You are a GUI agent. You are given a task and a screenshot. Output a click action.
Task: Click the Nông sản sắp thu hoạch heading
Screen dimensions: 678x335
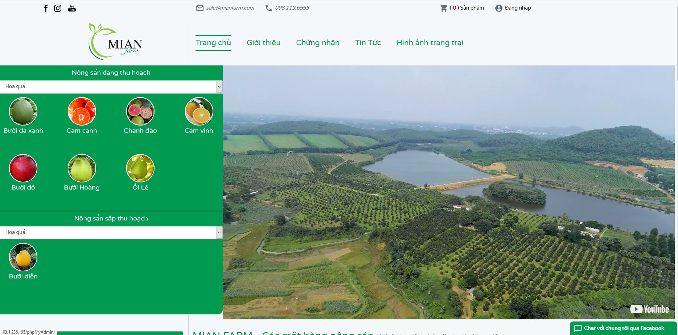[111, 218]
